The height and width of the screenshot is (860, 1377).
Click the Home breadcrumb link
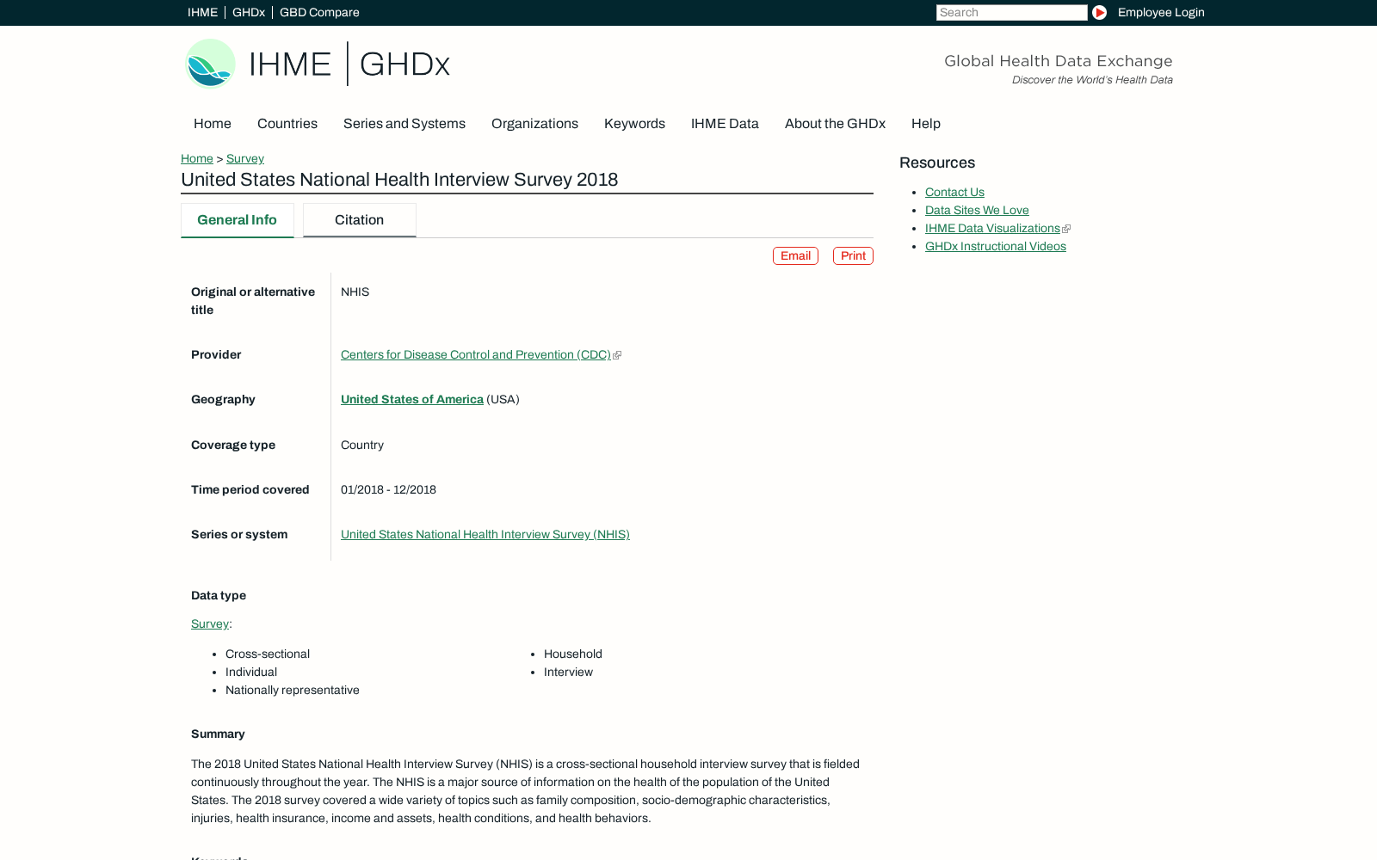coord(197,158)
